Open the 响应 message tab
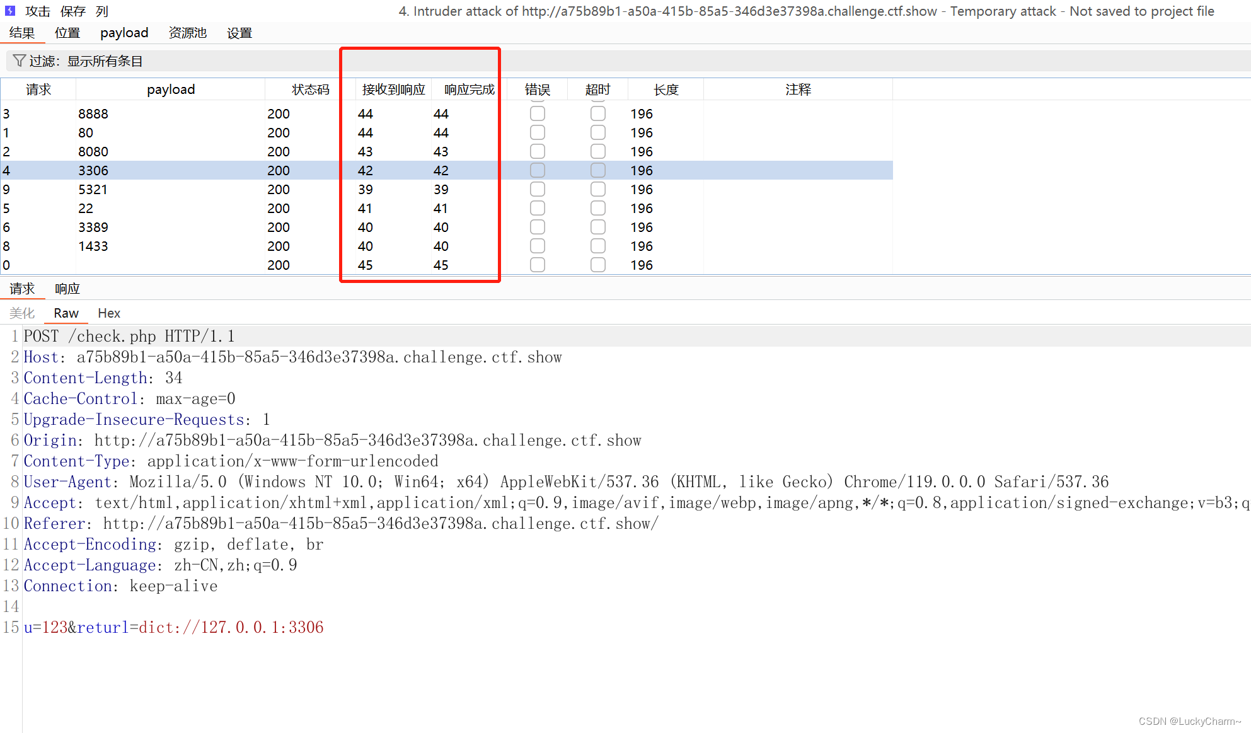Viewport: 1251px width, 733px height. 67,289
